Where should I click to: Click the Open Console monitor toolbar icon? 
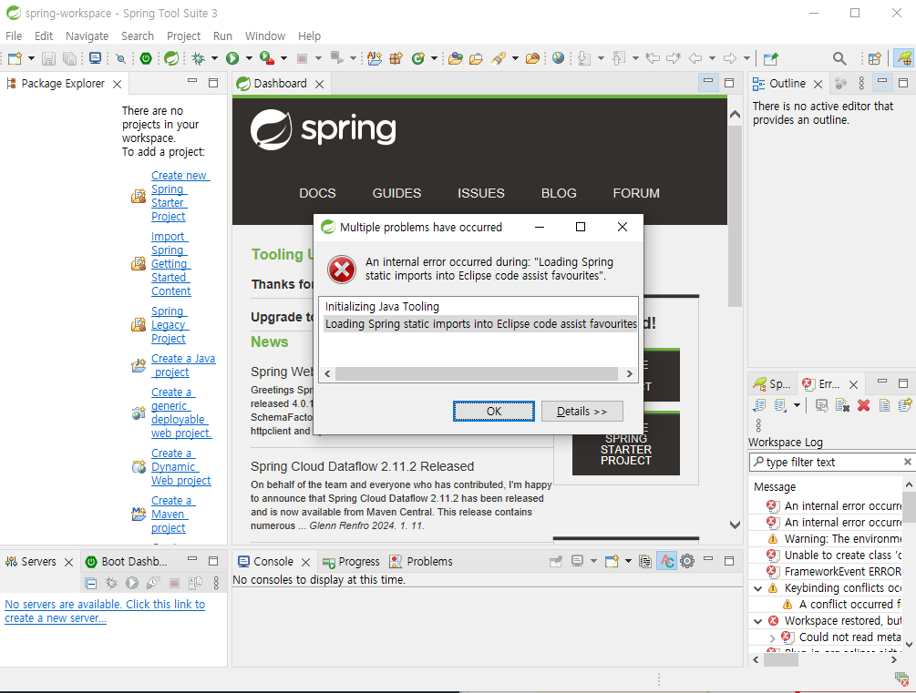coord(95,58)
